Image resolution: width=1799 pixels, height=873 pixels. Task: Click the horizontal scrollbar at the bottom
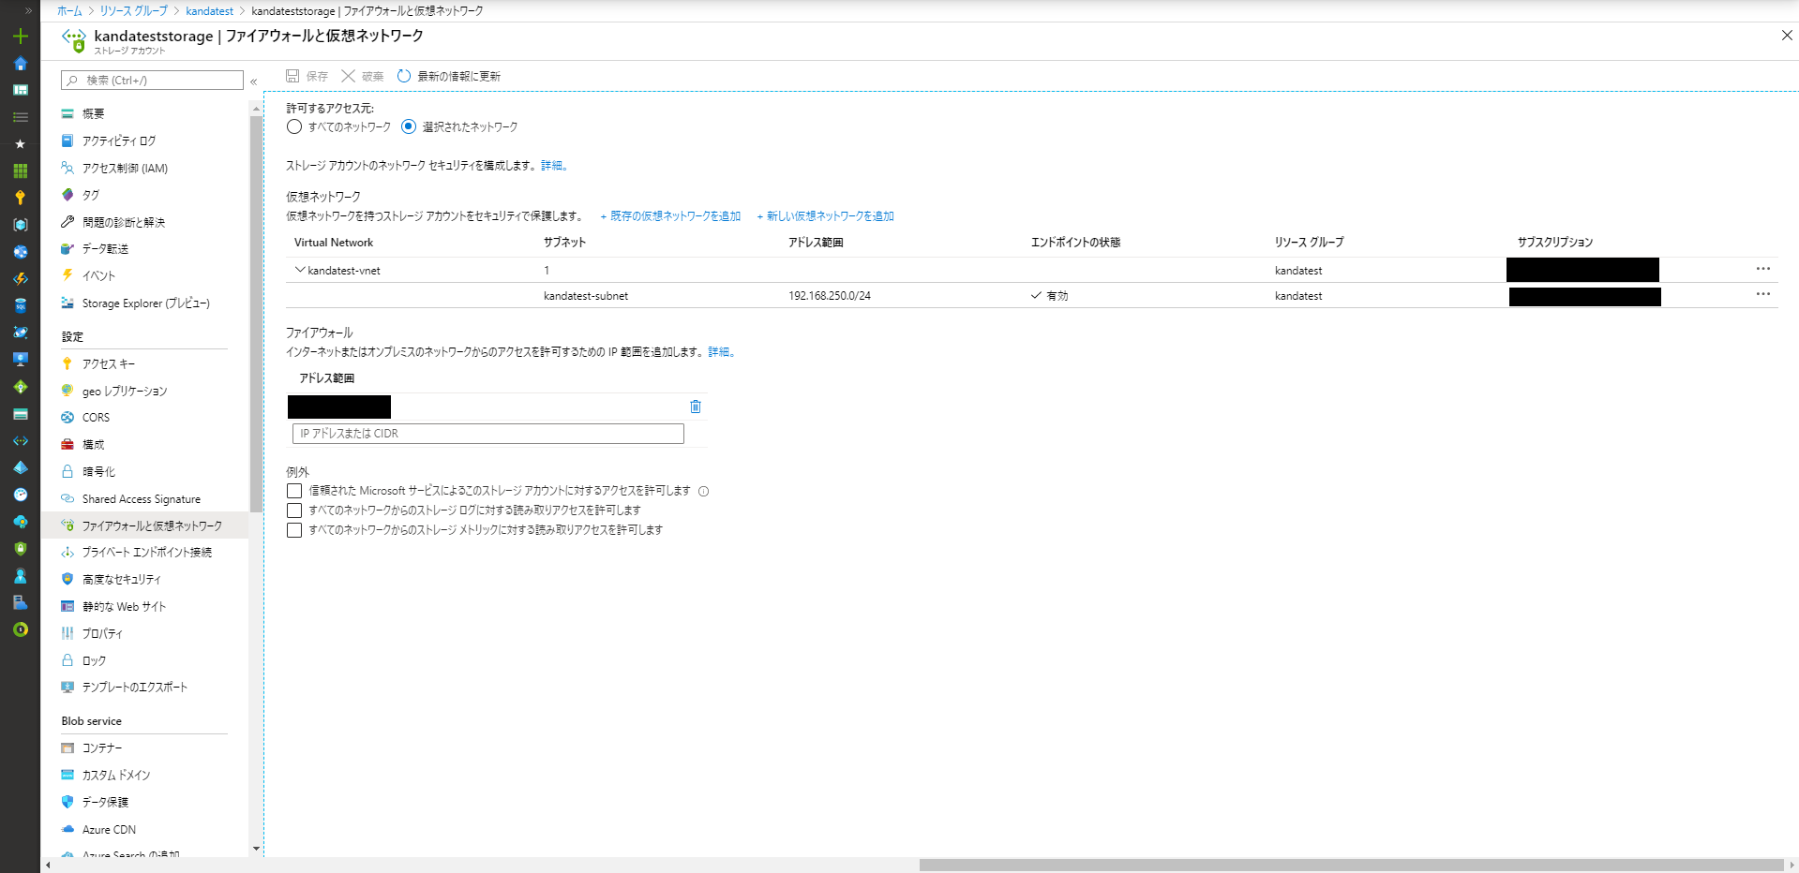[1350, 865]
